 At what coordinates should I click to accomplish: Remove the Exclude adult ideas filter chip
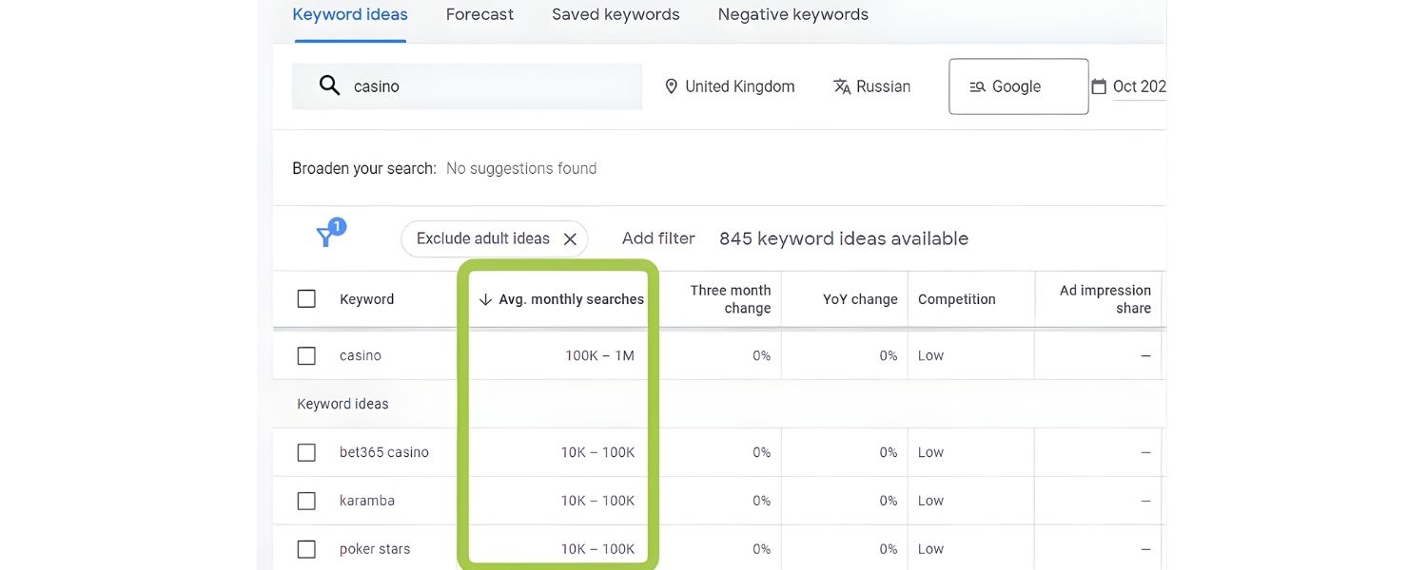coord(570,238)
